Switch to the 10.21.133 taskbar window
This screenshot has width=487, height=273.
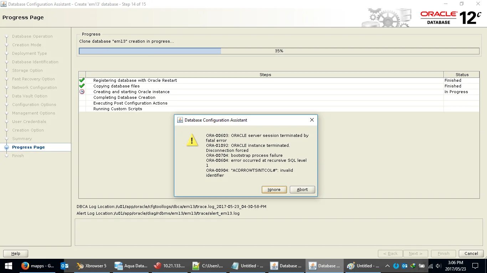click(169, 266)
